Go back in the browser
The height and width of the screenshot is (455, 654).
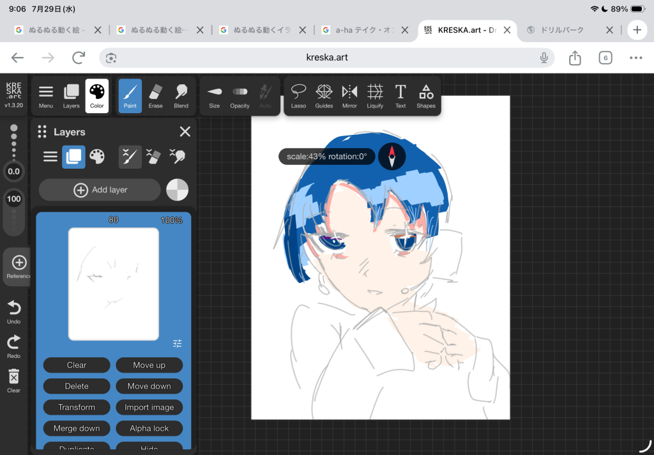[17, 58]
